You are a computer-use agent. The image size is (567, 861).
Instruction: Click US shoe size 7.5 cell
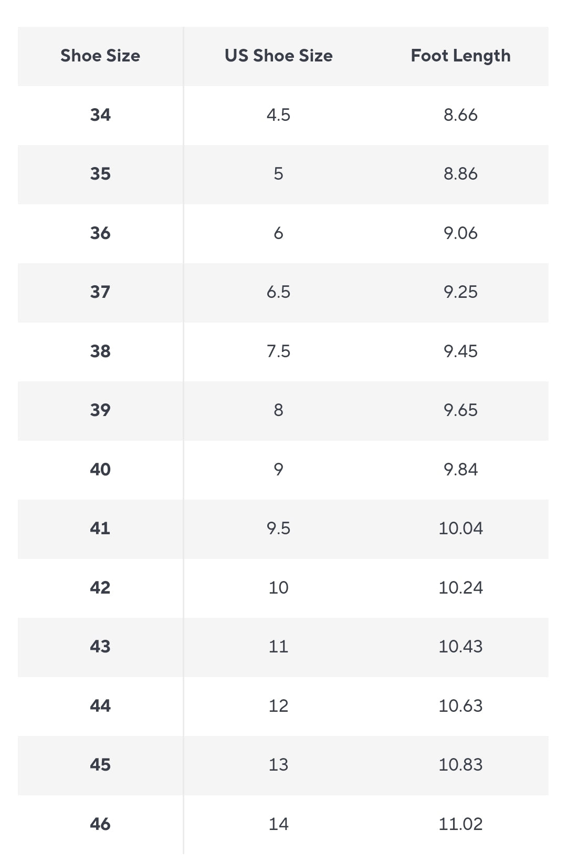(278, 351)
